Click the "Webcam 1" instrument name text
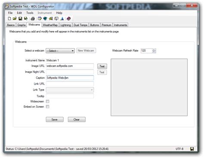204x158 pixels. coord(53,61)
